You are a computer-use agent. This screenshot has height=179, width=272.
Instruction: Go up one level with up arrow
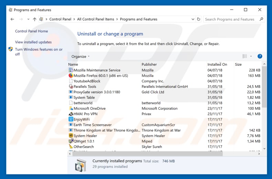pyautogui.click(x=34, y=19)
